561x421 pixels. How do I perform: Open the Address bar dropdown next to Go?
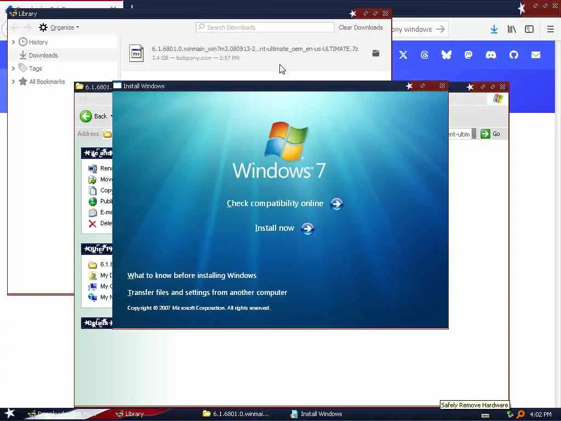click(x=474, y=134)
